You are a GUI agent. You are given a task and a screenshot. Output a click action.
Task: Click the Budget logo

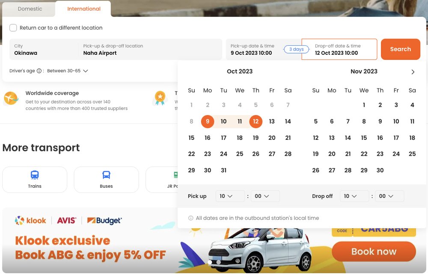105,220
